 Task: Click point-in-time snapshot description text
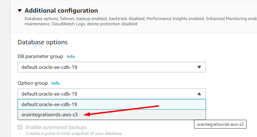coord(74,133)
